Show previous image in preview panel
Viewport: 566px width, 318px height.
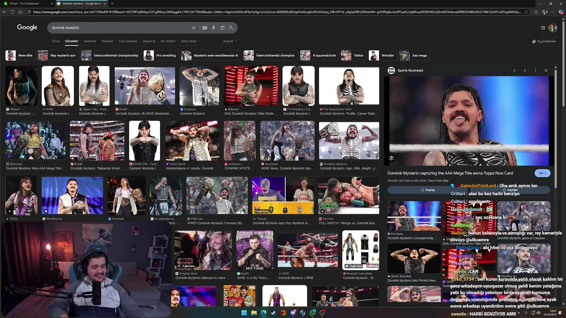pyautogui.click(x=514, y=71)
